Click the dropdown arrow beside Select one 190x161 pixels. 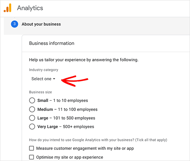point(54,79)
